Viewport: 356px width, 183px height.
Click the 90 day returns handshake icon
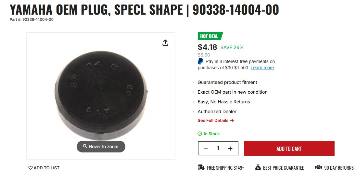[x=319, y=167]
